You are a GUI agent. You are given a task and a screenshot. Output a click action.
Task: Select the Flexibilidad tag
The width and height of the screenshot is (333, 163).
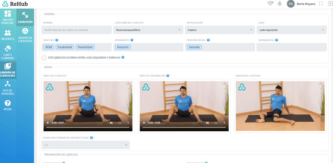point(85,47)
